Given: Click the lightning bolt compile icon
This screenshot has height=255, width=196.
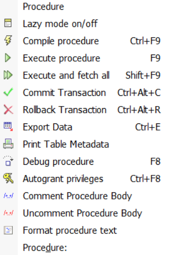Looking at the screenshot, I should tap(8, 40).
